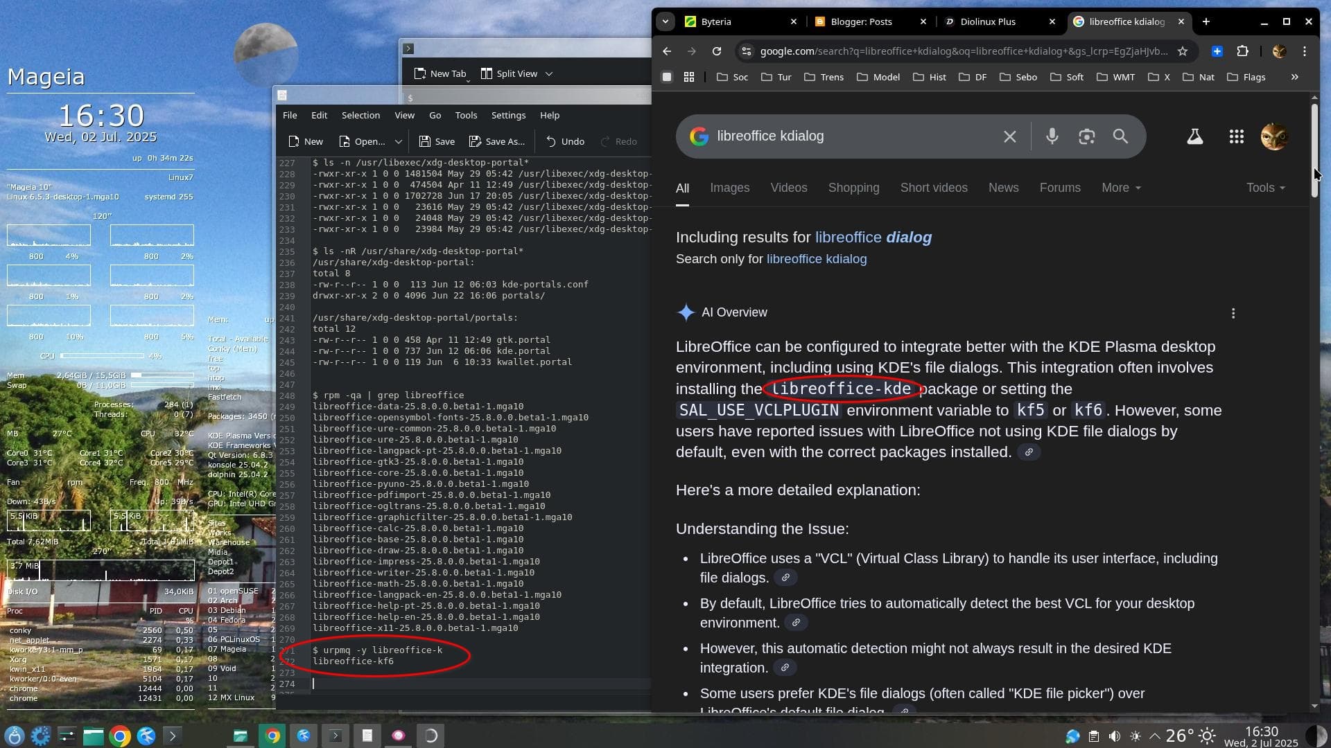Click source link after first AI paragraph
The image size is (1331, 748).
coord(1029,452)
